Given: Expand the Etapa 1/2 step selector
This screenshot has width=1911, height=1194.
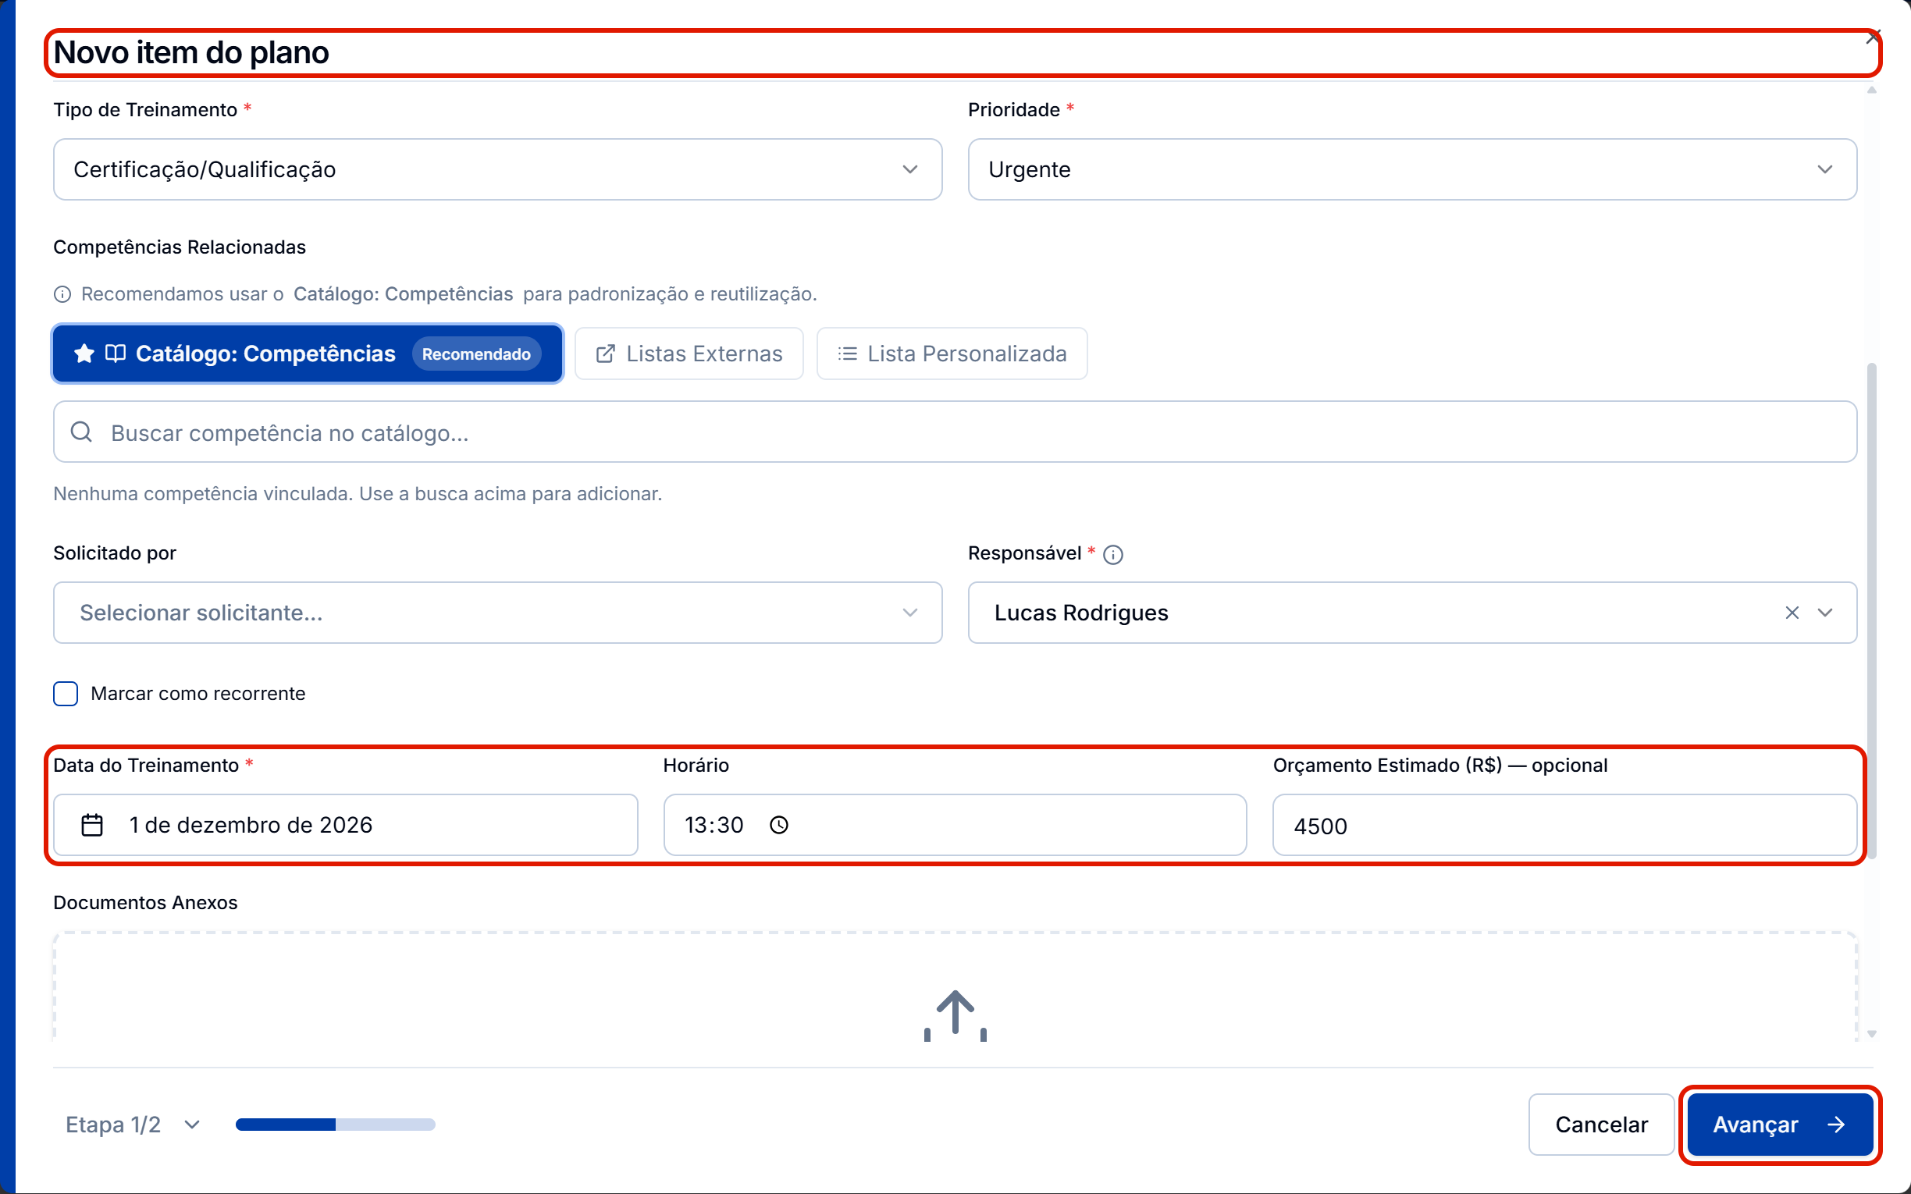Looking at the screenshot, I should coord(133,1125).
